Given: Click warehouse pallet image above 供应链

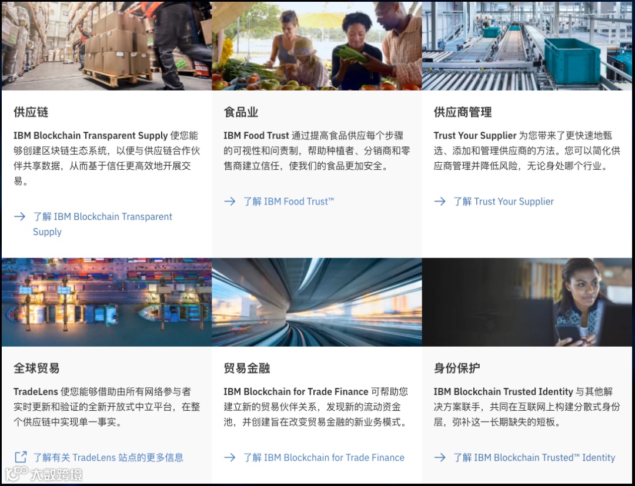Looking at the screenshot, I should (106, 46).
